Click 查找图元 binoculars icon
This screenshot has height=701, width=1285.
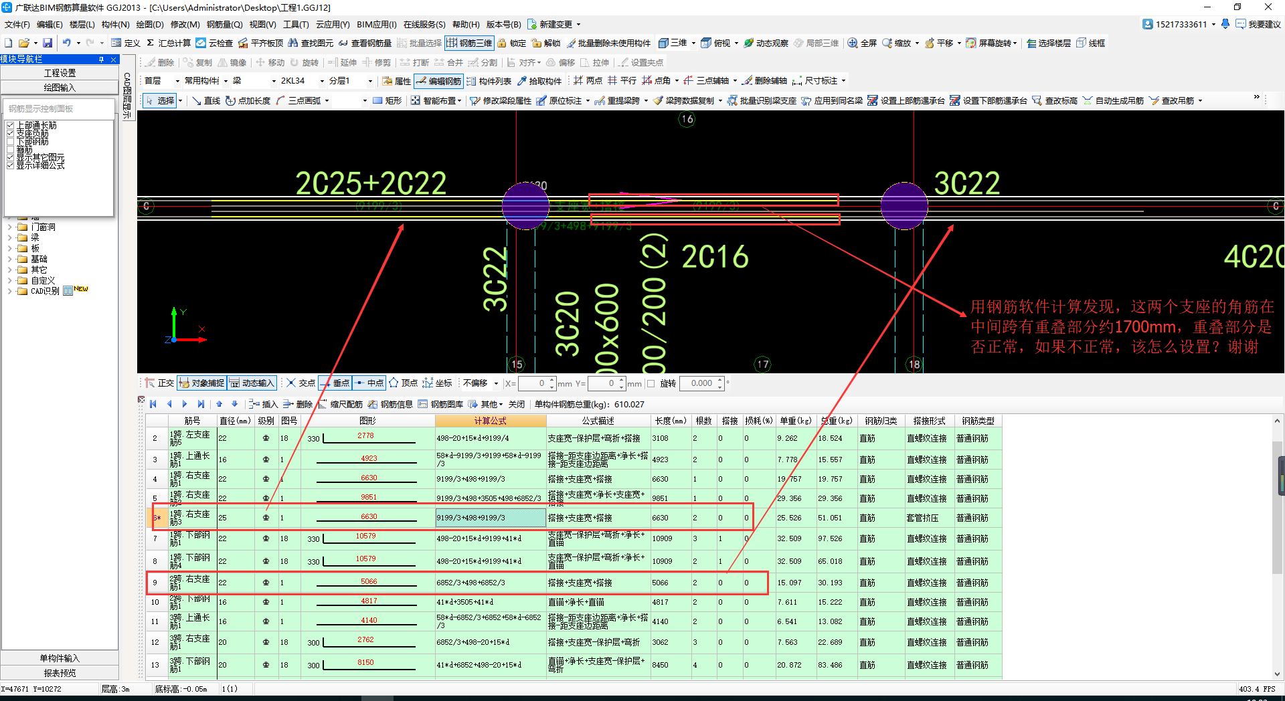(x=293, y=43)
